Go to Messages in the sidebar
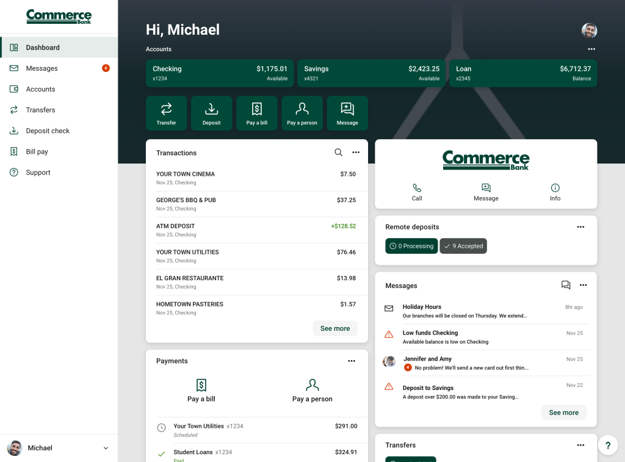 coord(42,68)
